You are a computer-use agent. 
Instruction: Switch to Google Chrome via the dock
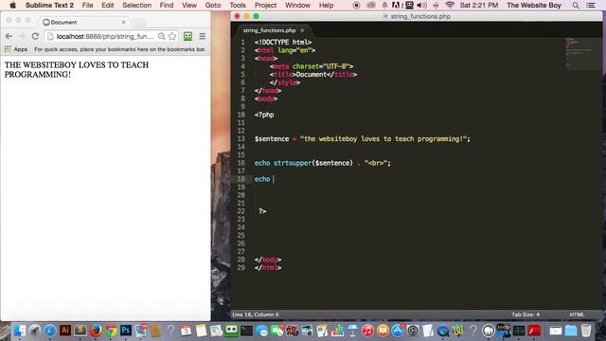click(111, 331)
